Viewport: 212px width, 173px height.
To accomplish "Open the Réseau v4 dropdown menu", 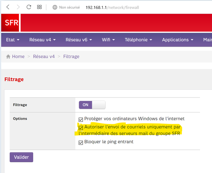I will pyautogui.click(x=42, y=40).
